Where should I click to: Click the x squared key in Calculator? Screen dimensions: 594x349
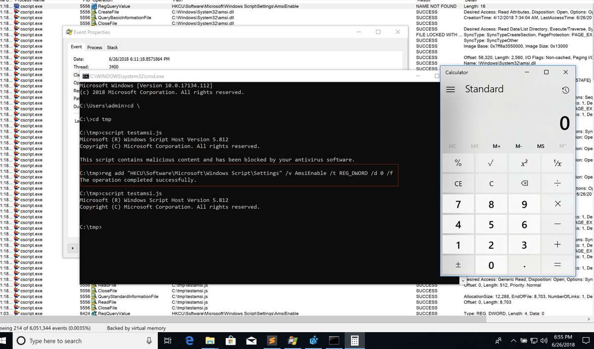(524, 163)
